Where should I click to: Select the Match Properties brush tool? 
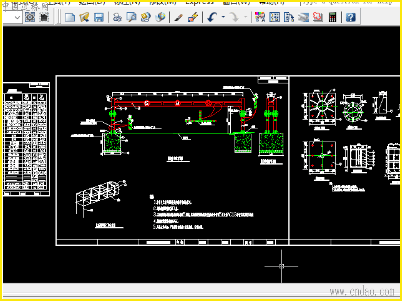178,18
